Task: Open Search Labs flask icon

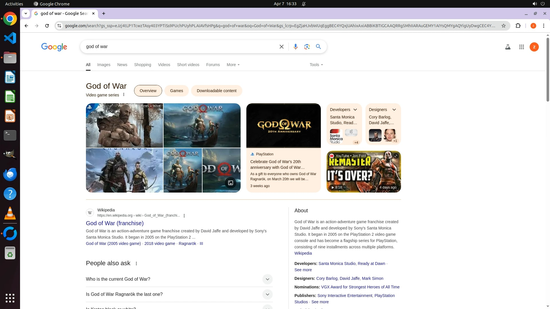Action: coord(508,47)
